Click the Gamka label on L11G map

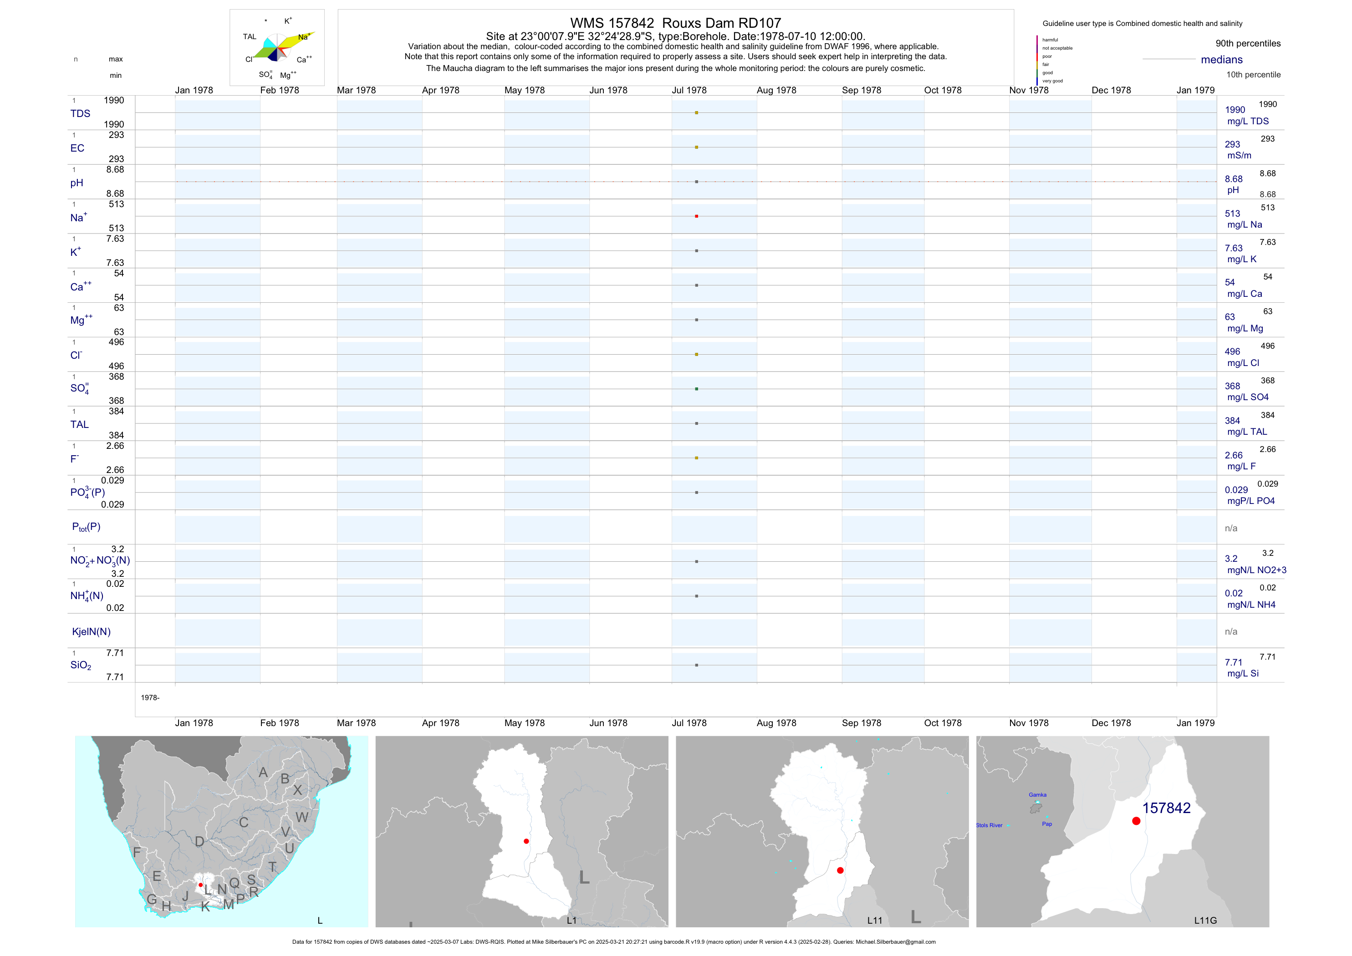(x=1037, y=795)
